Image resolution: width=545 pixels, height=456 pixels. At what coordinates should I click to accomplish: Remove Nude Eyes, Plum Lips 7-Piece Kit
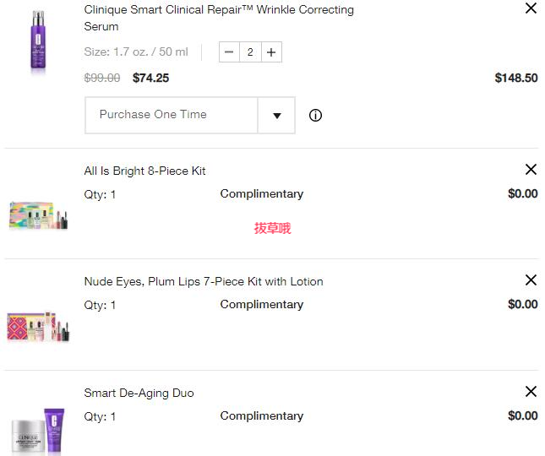[531, 280]
